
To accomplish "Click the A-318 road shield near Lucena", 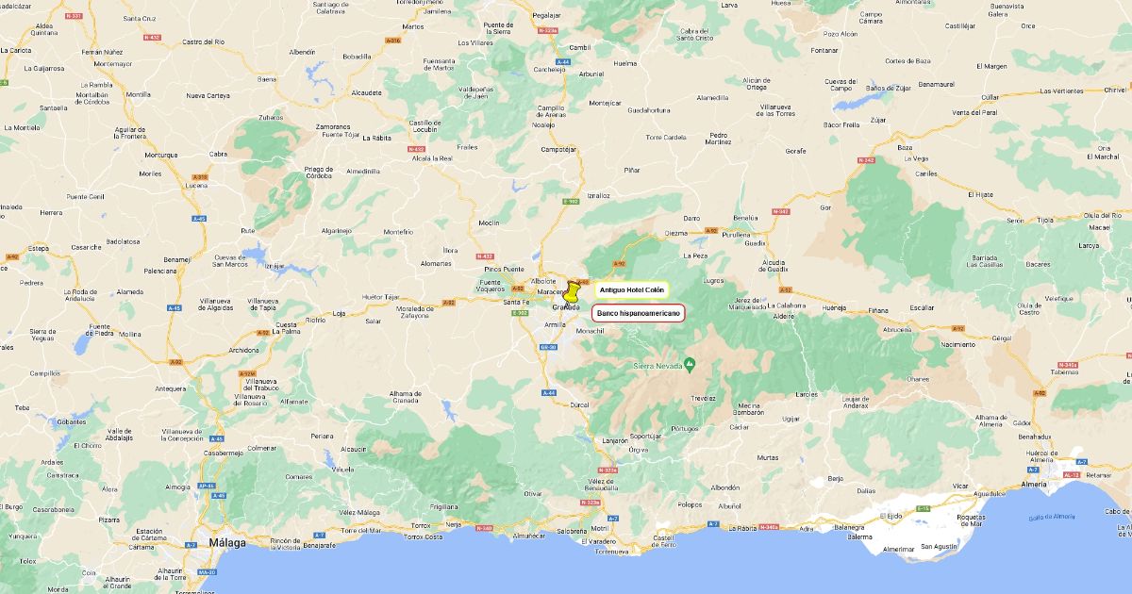I will [199, 177].
